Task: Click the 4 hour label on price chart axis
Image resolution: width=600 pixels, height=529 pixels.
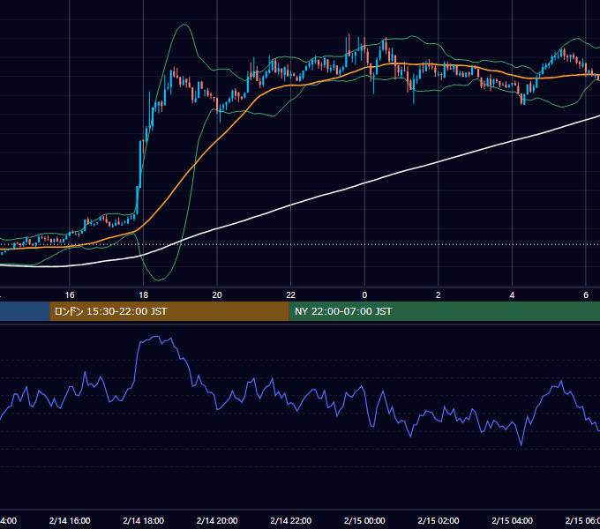Action: [512, 295]
